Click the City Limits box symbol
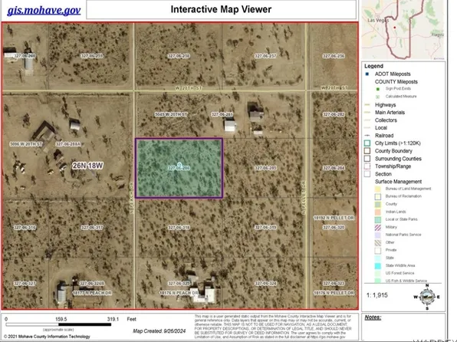 pyautogui.click(x=367, y=143)
